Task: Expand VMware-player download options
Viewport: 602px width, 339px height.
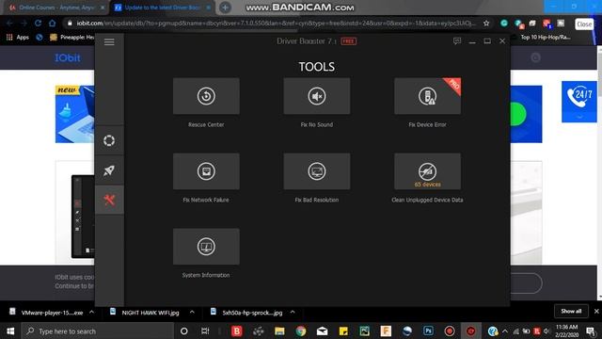Action: 92,312
